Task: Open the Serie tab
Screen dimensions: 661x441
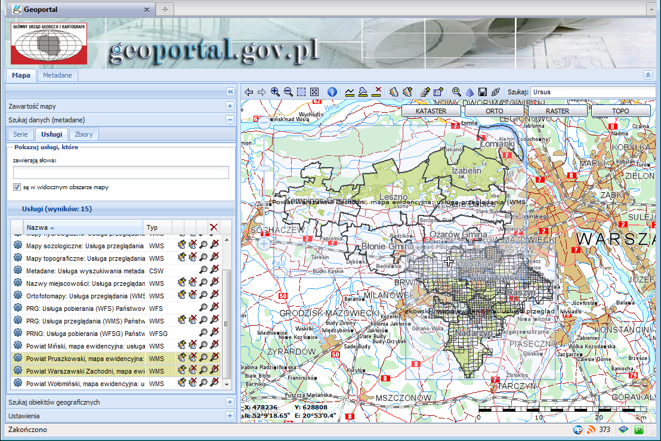Action: pos(20,134)
